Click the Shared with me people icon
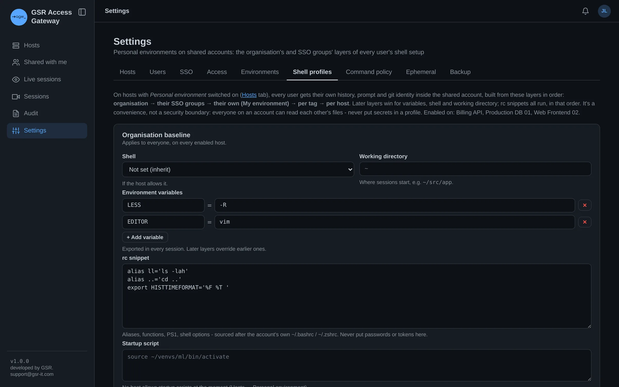619x387 pixels. pyautogui.click(x=16, y=62)
